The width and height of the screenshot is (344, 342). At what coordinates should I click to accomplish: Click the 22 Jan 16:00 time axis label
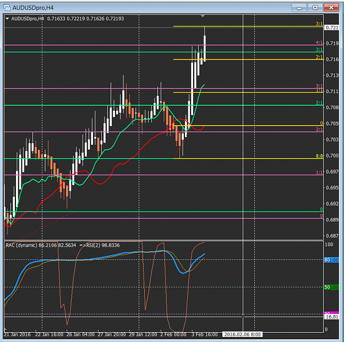pos(49,334)
